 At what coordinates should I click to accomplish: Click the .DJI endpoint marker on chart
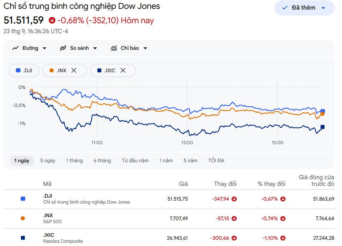[322, 111]
